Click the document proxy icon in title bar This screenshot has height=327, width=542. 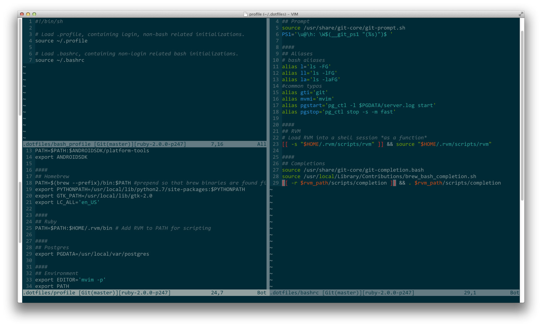tap(246, 14)
